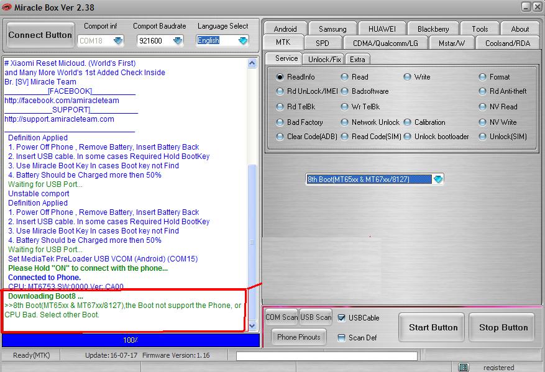Switch to the Samsung tab

tap(332, 29)
